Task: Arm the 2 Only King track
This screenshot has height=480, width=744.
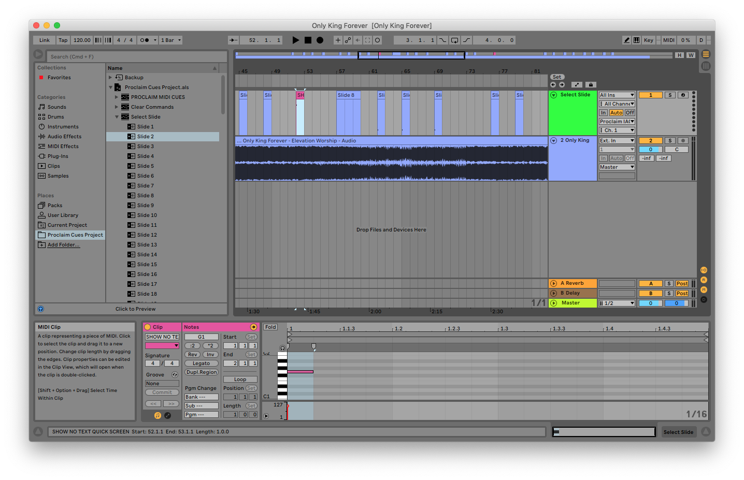Action: click(x=683, y=141)
